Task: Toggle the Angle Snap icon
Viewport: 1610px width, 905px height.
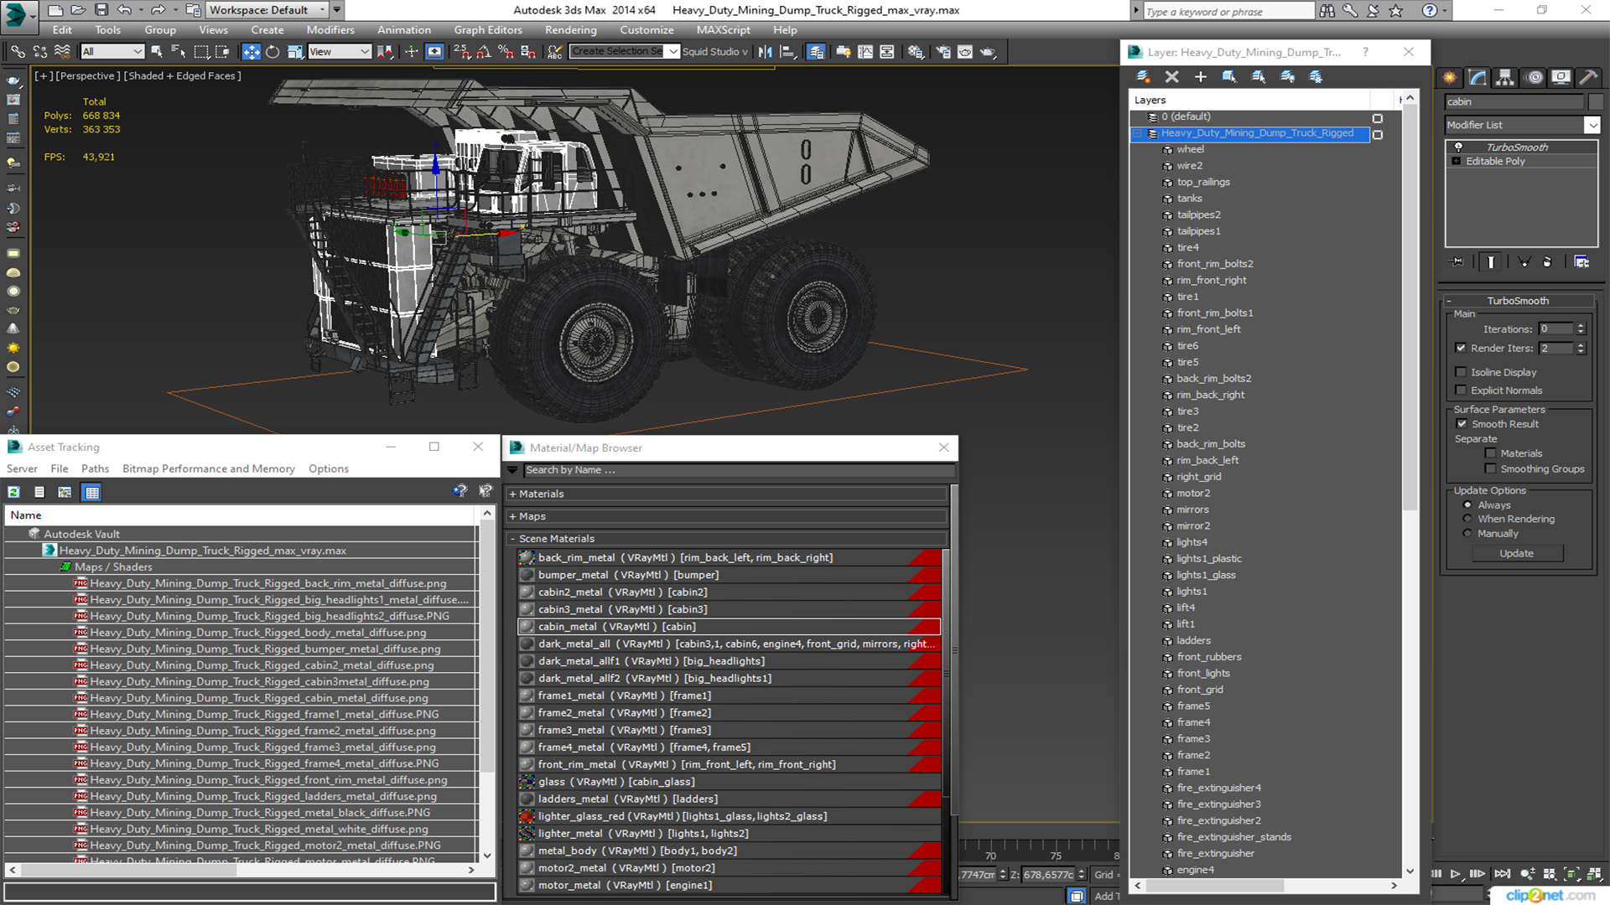Action: point(483,52)
